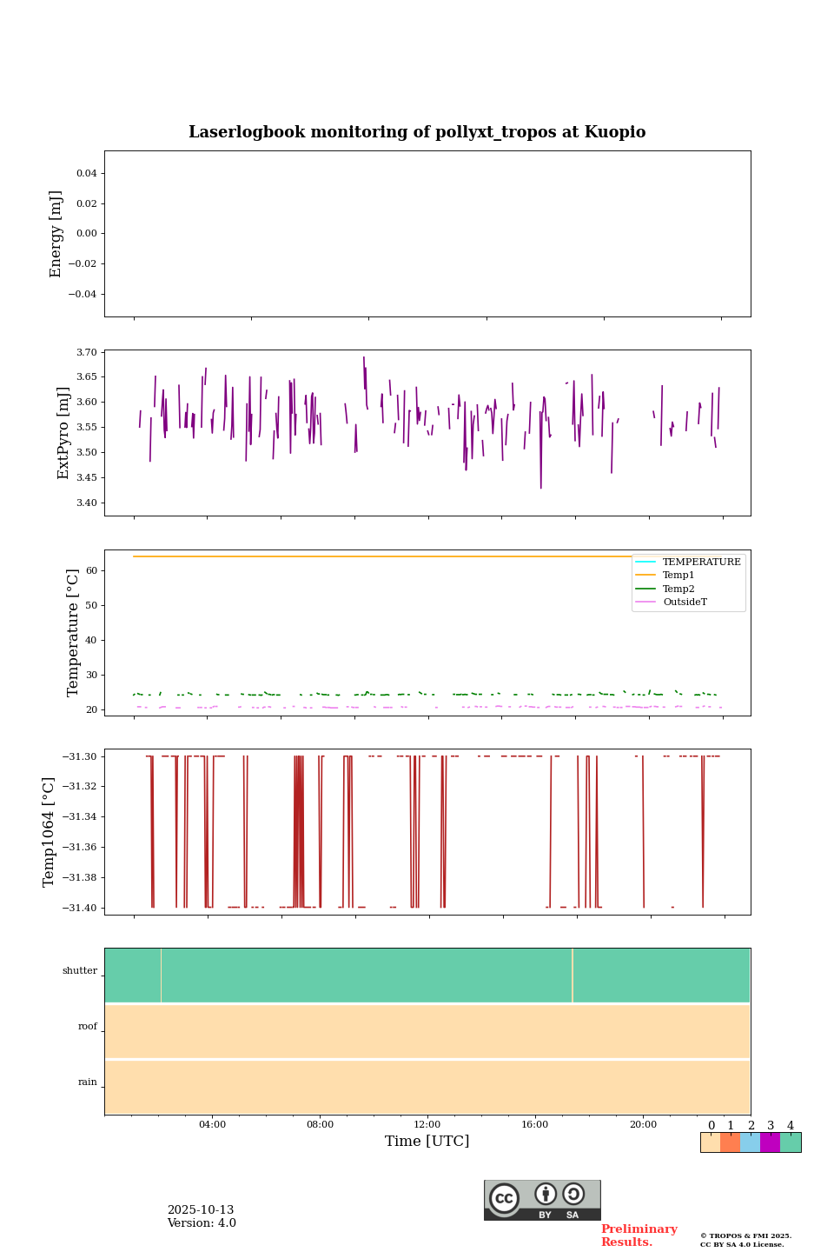Click the 12:00 time axis tick label
The image size is (834, 1252).
[427, 1125]
